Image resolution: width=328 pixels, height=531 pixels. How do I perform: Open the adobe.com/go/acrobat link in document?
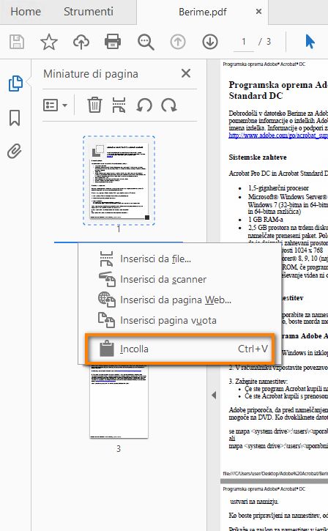tap(278, 135)
